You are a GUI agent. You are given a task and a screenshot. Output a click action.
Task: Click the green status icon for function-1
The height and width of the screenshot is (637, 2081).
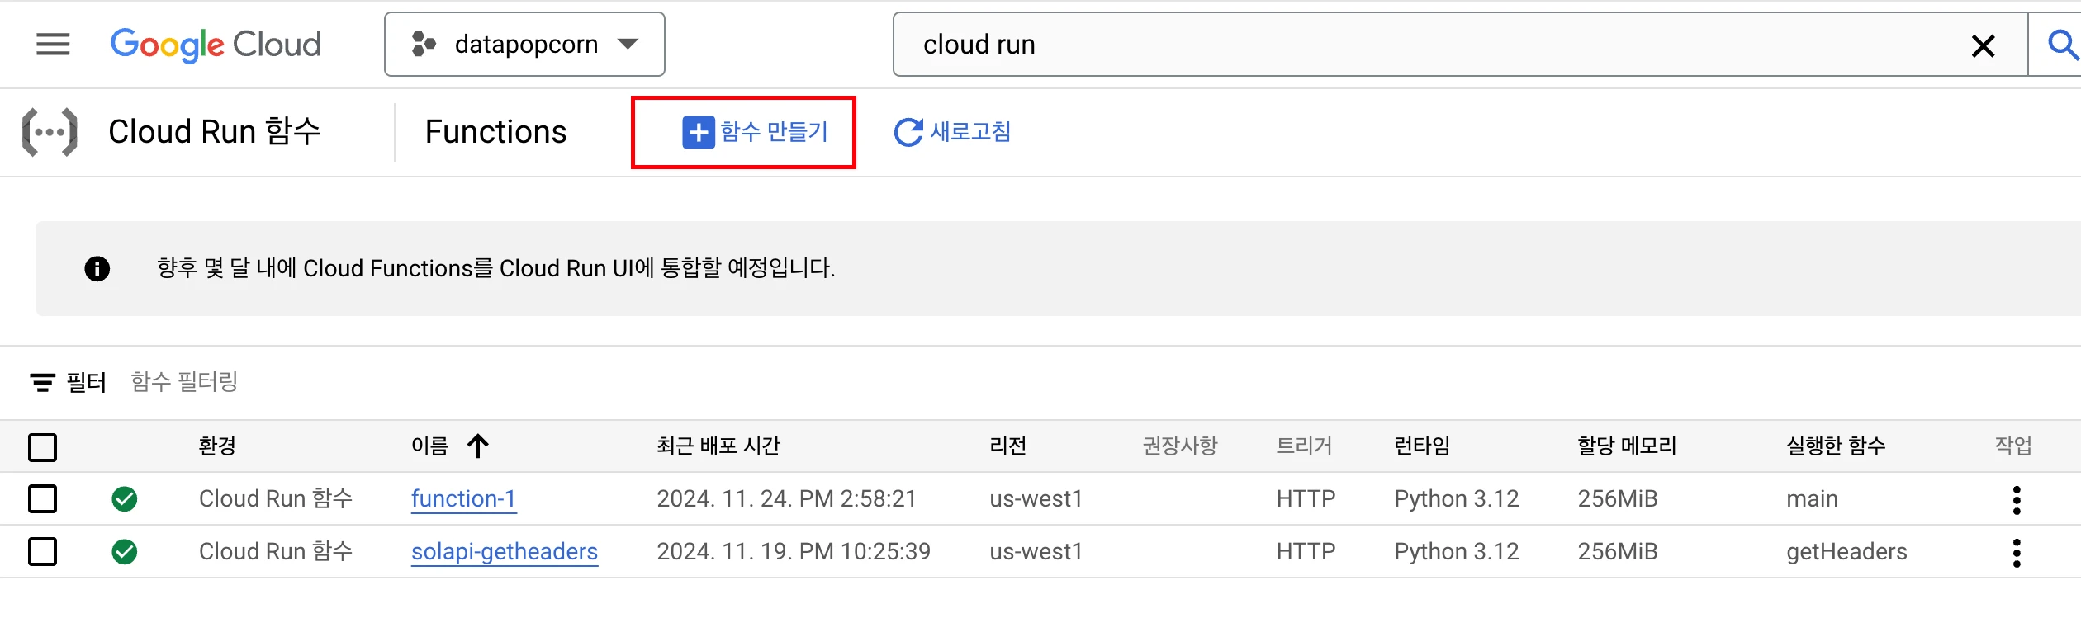(125, 499)
